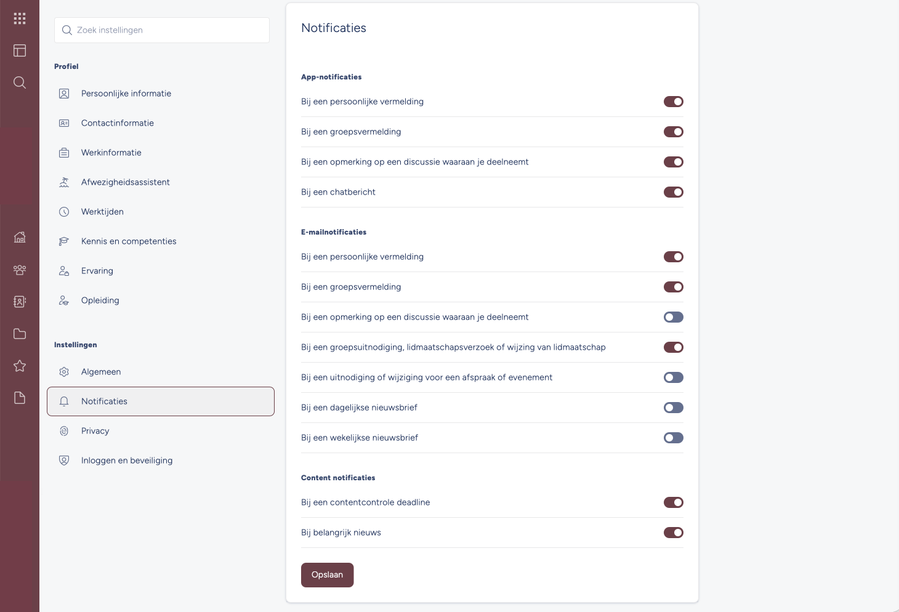This screenshot has height=612, width=899.
Task: Turn on wekelijkse nieuwsbrief email toggle
Action: (x=674, y=438)
